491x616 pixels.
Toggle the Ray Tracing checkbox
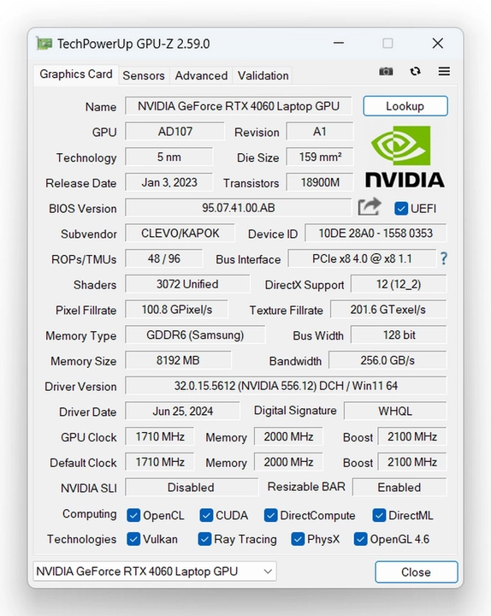pyautogui.click(x=204, y=539)
